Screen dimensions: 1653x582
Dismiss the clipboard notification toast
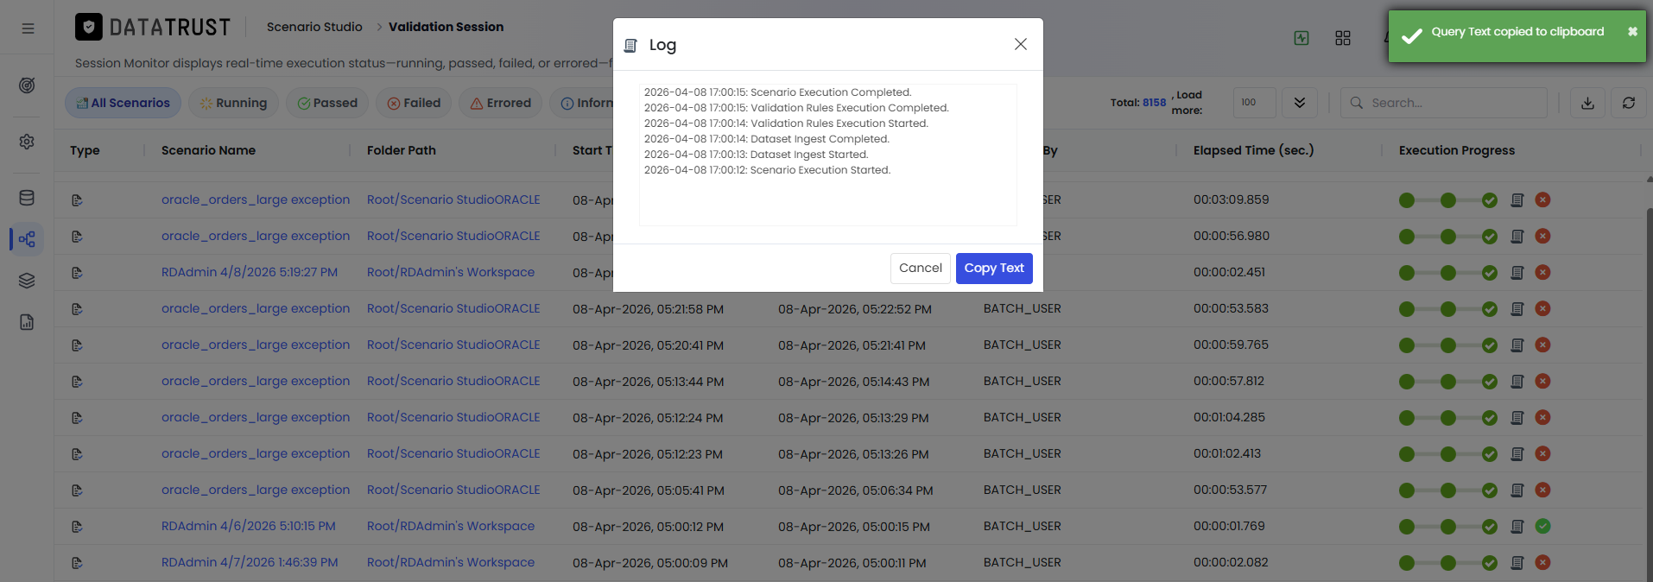(1632, 32)
